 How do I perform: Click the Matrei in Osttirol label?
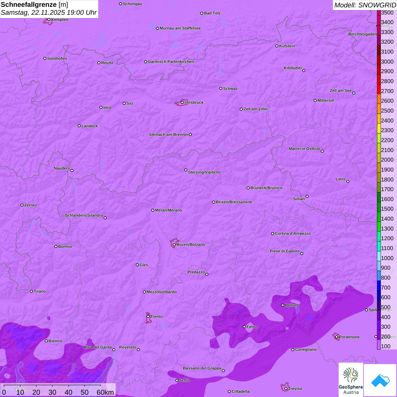click(305, 149)
